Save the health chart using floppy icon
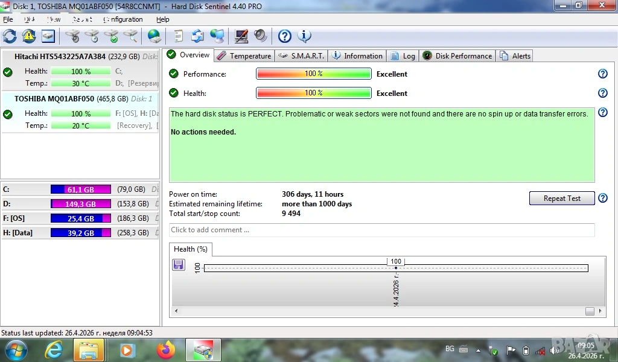Viewport: 618px width, 362px height. coord(179,265)
